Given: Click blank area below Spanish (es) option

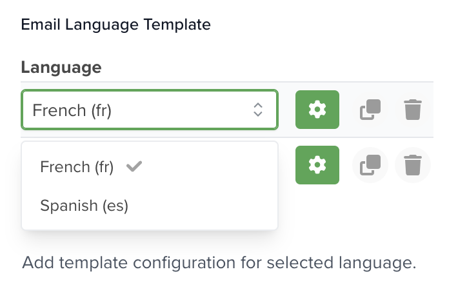Looking at the screenshot, I should 150,222.
